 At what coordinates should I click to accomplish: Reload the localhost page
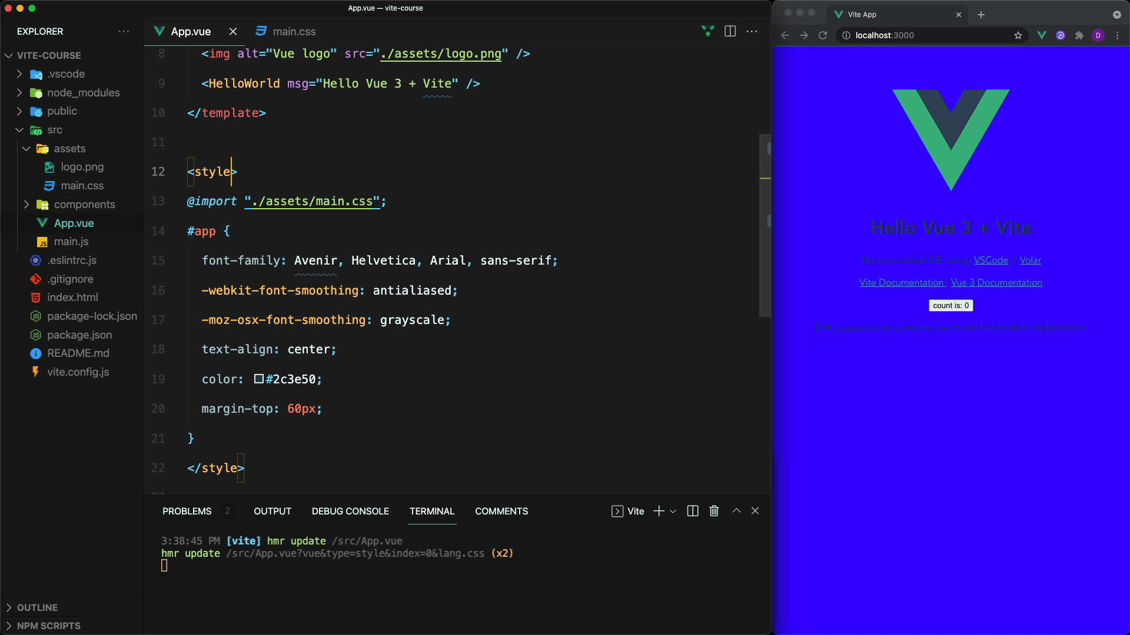[x=823, y=35]
